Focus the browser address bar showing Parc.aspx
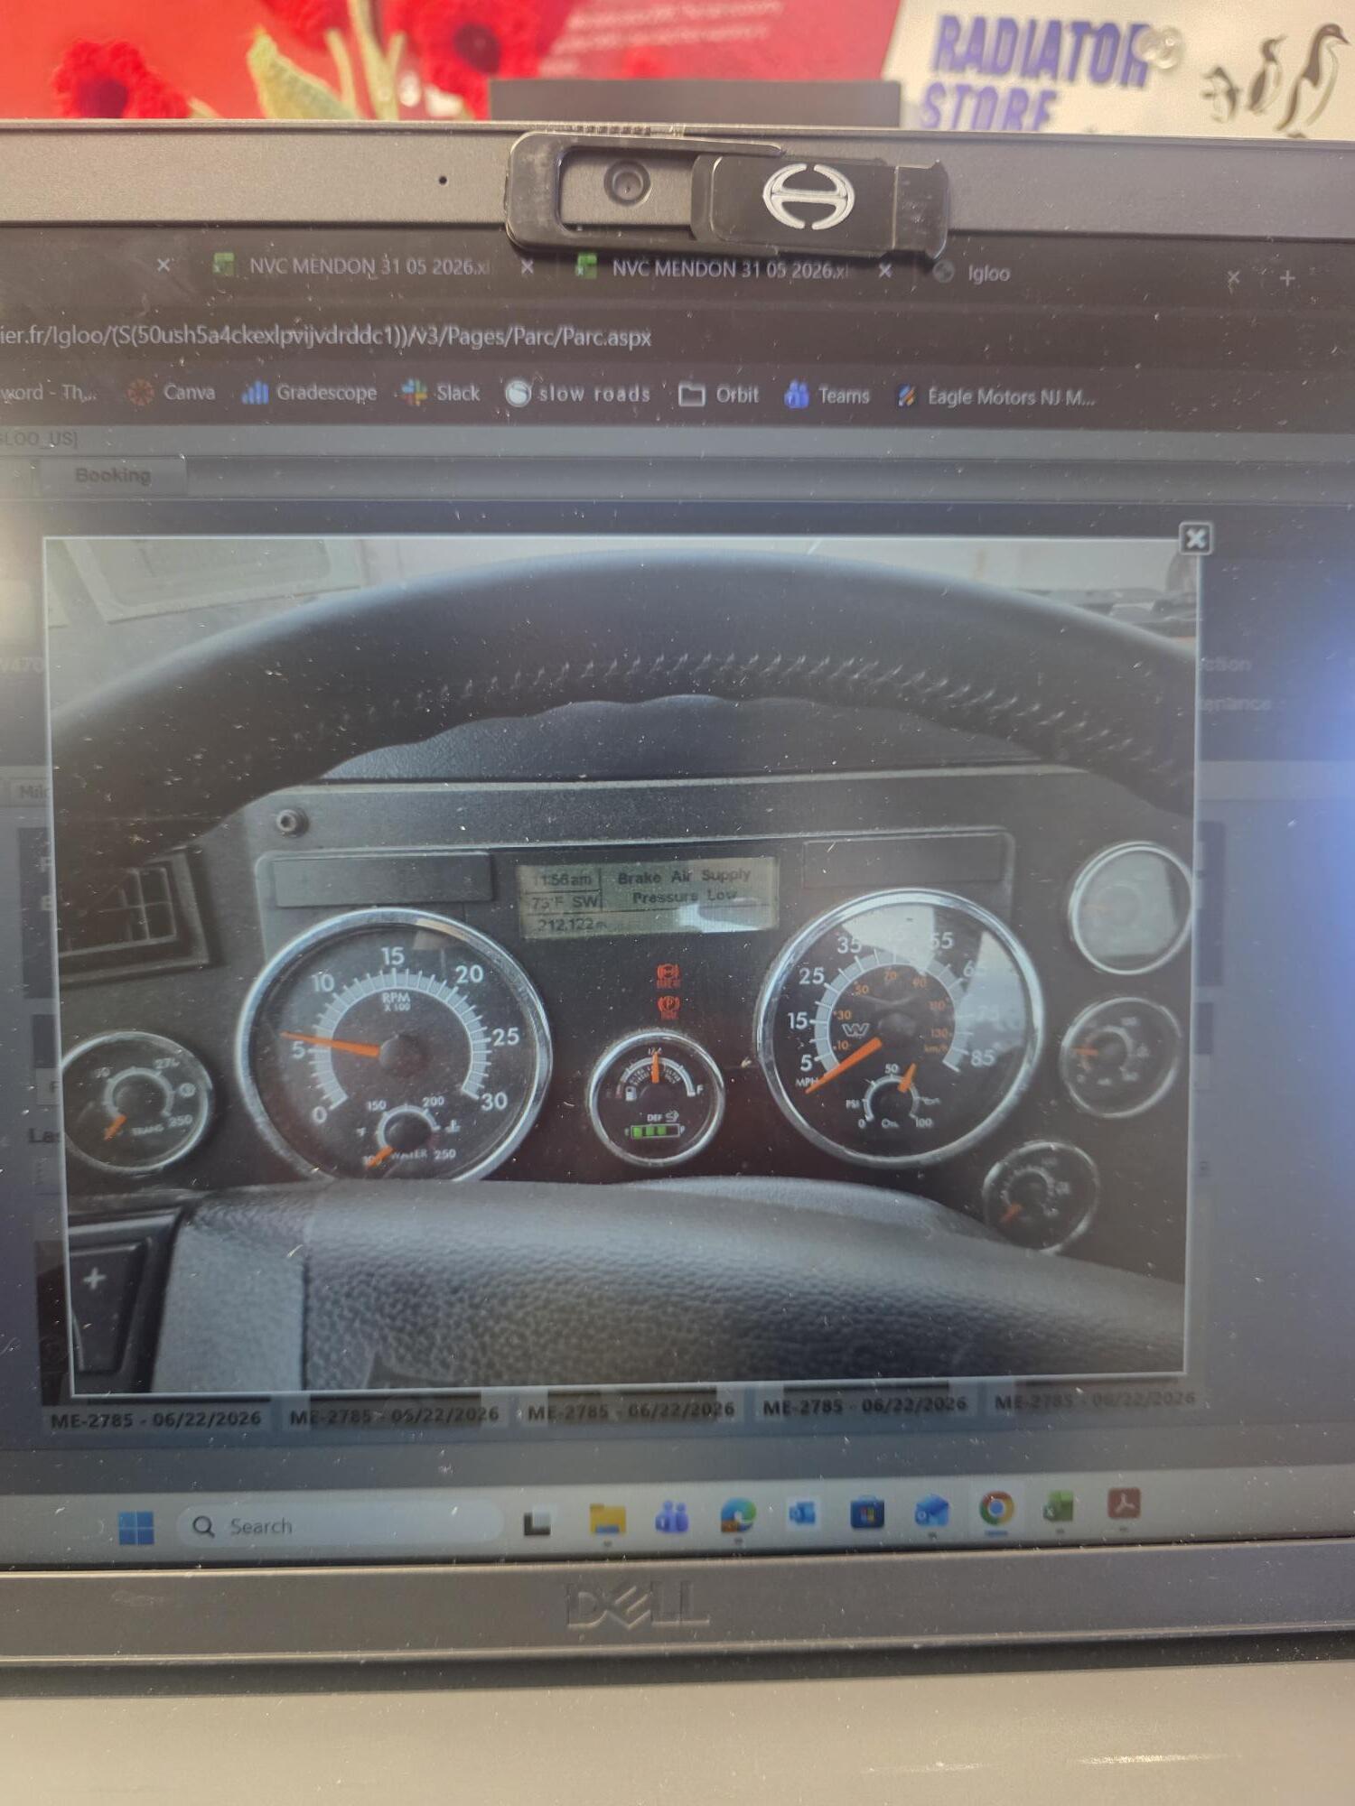The width and height of the screenshot is (1355, 1806). (x=325, y=336)
